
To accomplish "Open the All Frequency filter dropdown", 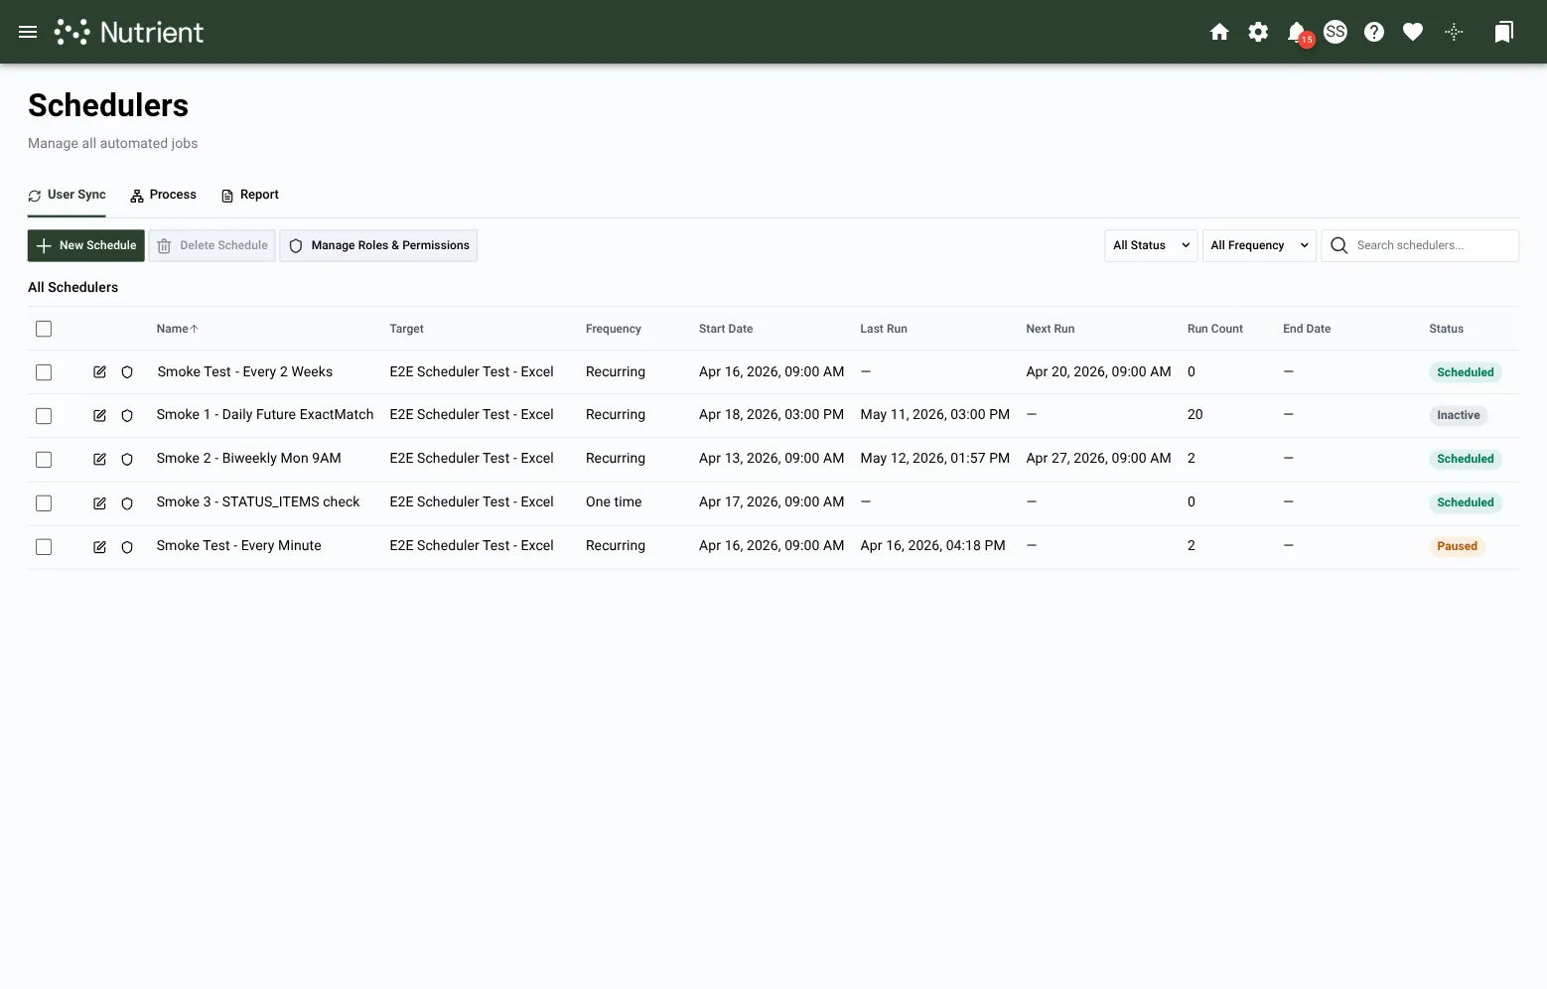I will 1259,245.
